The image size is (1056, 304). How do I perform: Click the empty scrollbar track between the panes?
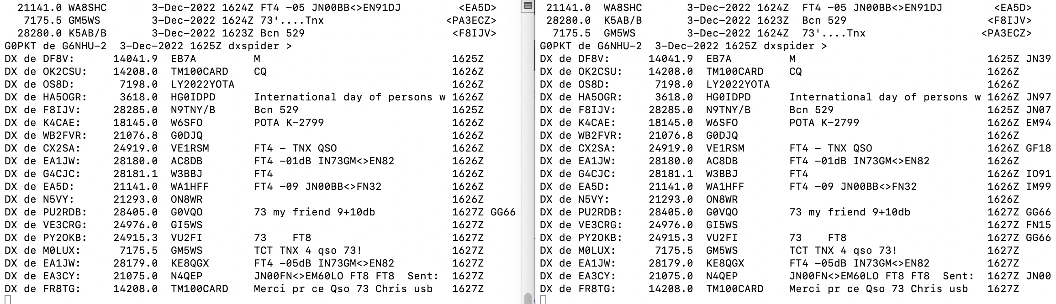coord(528,151)
